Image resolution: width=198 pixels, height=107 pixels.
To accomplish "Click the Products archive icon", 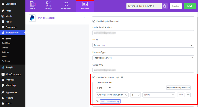I will (x=3, y=80).
